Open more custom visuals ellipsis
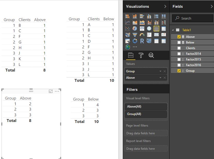Viewport: 214px width, 159px height. pos(135,47)
